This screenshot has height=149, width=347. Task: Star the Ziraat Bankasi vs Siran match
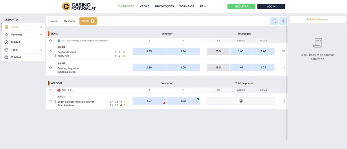[50, 101]
